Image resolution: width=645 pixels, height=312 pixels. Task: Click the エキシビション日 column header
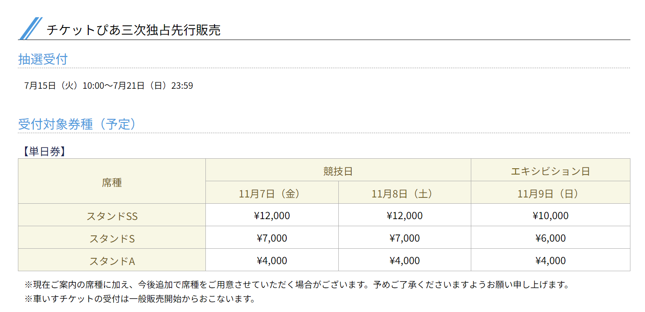pos(550,170)
